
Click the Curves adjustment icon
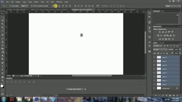tap(166, 32)
